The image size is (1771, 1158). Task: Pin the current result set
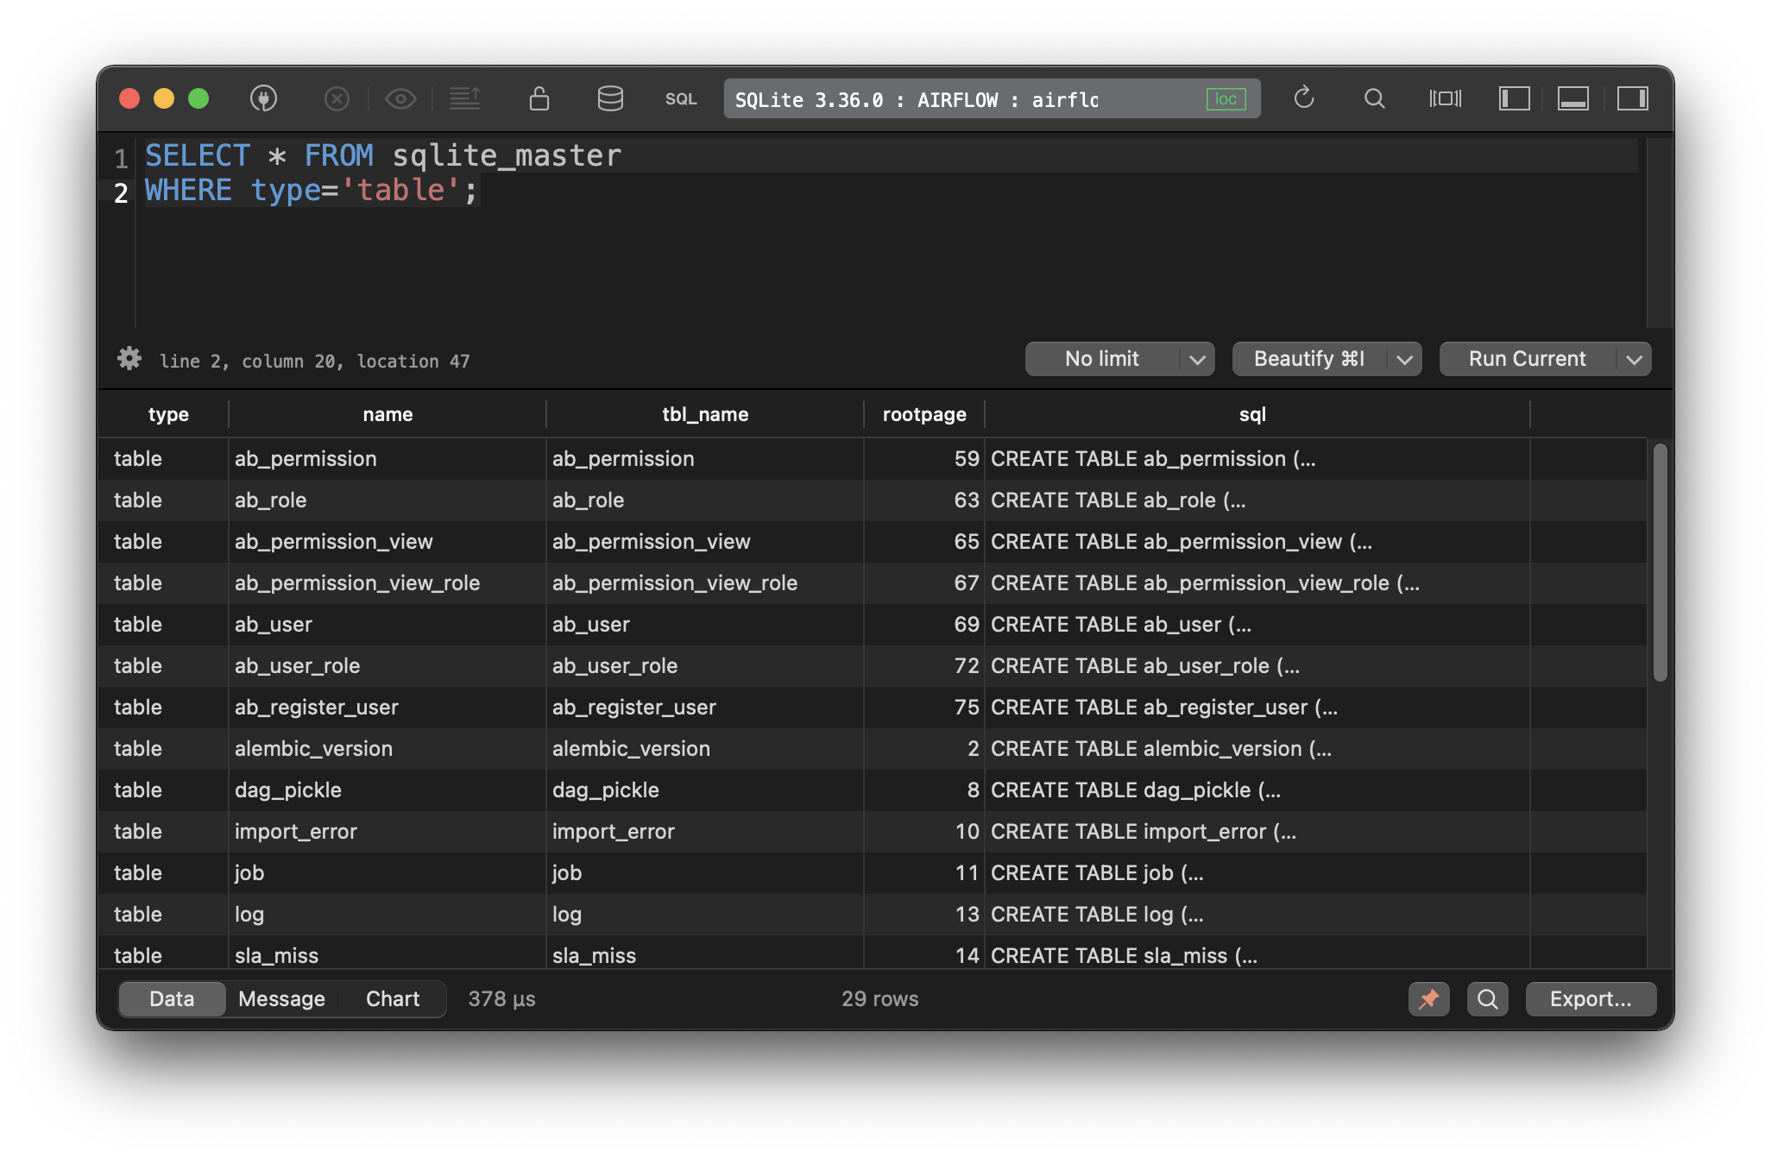click(x=1428, y=998)
